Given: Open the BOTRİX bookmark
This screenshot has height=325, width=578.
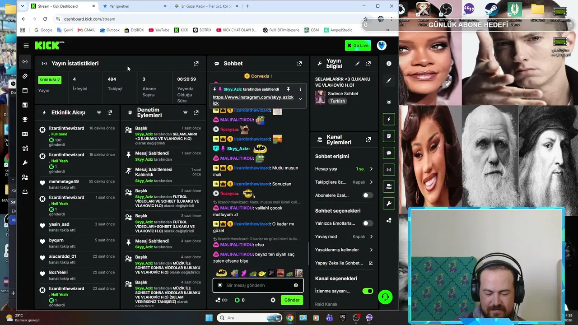Looking at the screenshot, I should pyautogui.click(x=202, y=30).
